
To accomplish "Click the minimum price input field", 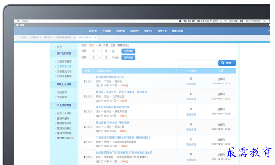I will (x=93, y=51).
